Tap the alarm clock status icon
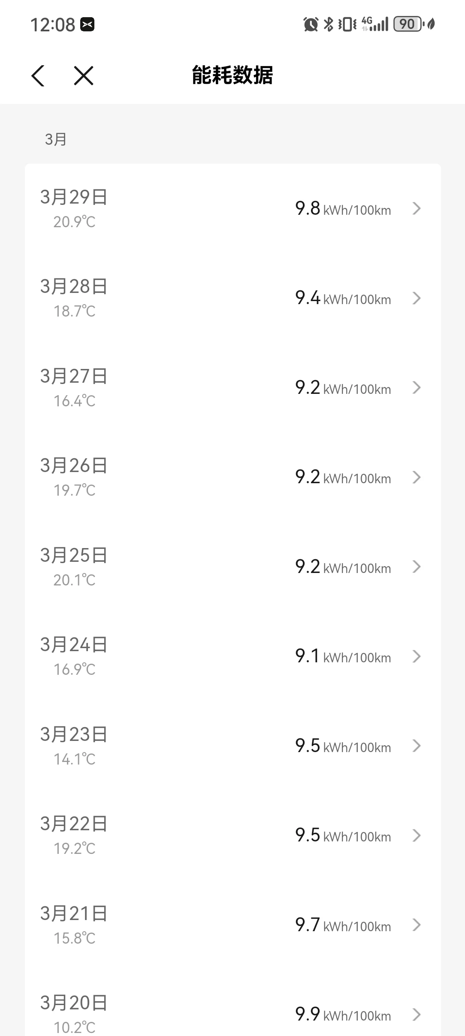Image resolution: width=465 pixels, height=1036 pixels. pyautogui.click(x=311, y=24)
